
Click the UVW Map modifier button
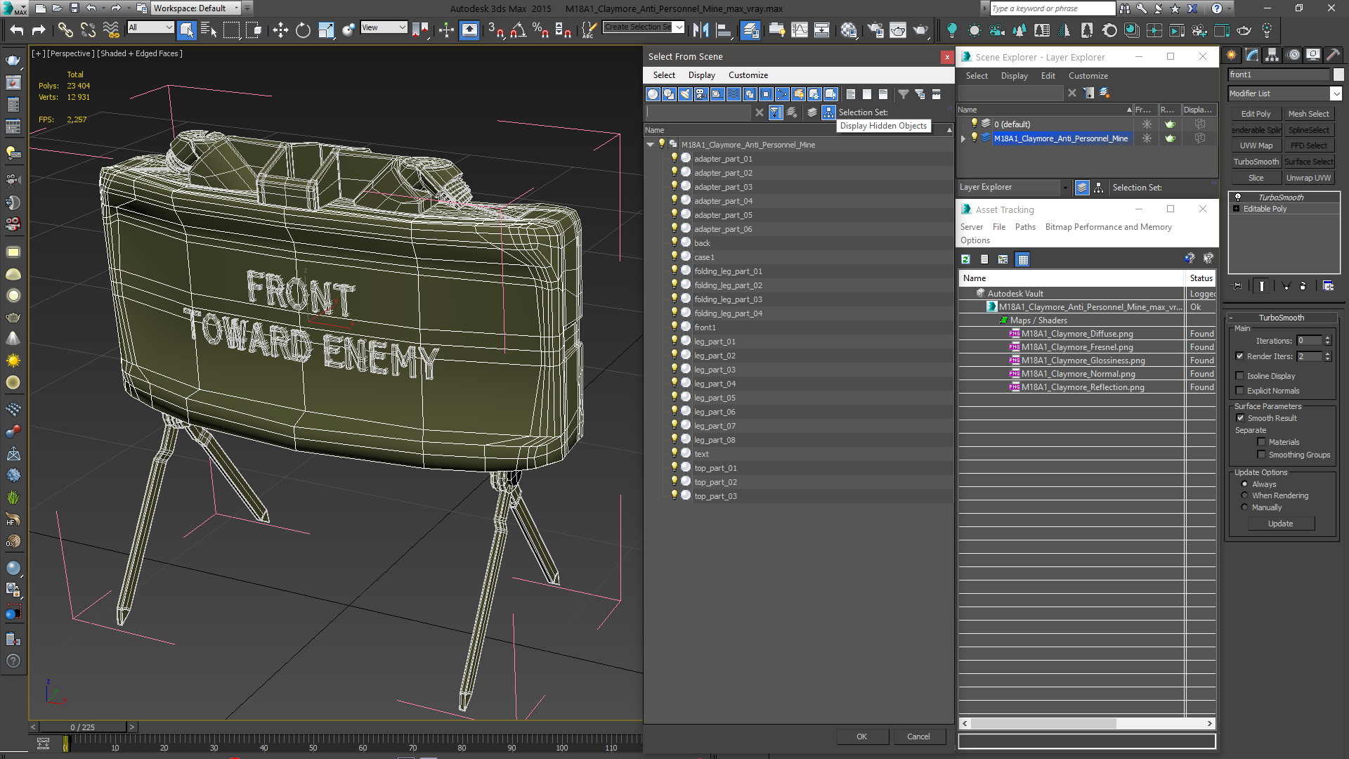point(1256,145)
